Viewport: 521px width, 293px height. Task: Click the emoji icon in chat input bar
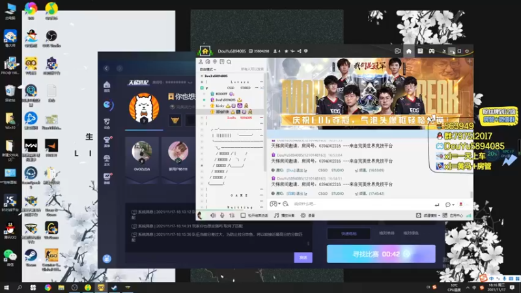pyautogui.click(x=285, y=204)
